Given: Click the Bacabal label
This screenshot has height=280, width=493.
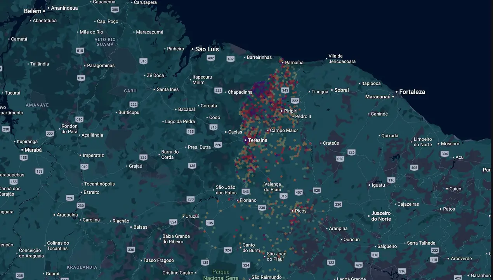Looking at the screenshot, I should click(x=186, y=110).
